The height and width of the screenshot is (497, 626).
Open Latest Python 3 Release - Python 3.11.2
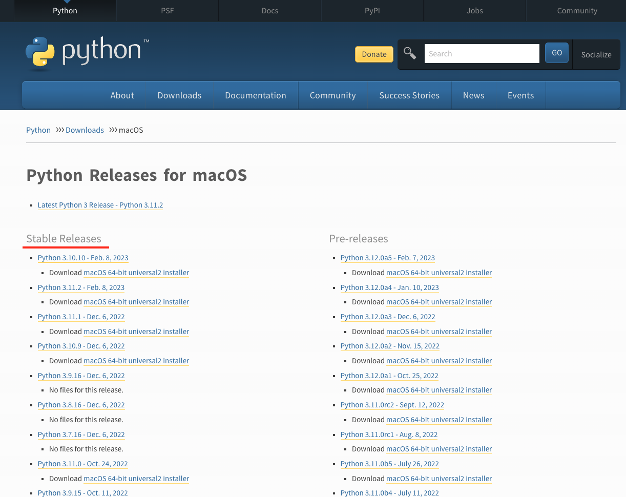click(x=100, y=205)
